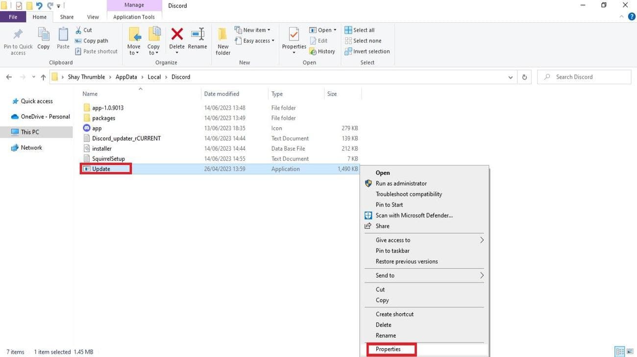The width and height of the screenshot is (637, 357).
Task: Open the View ribbon tab
Action: pyautogui.click(x=93, y=17)
